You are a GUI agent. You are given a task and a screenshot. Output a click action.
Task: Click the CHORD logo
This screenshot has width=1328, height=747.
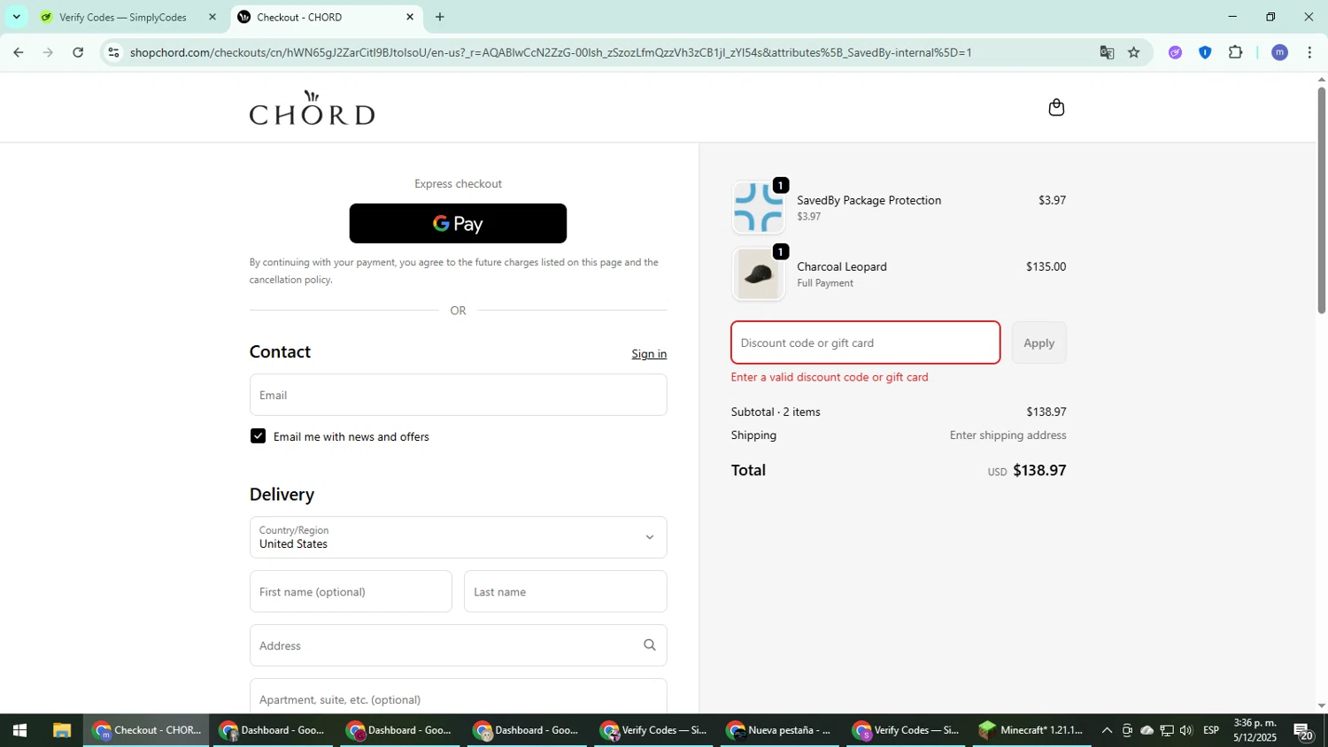tap(312, 108)
